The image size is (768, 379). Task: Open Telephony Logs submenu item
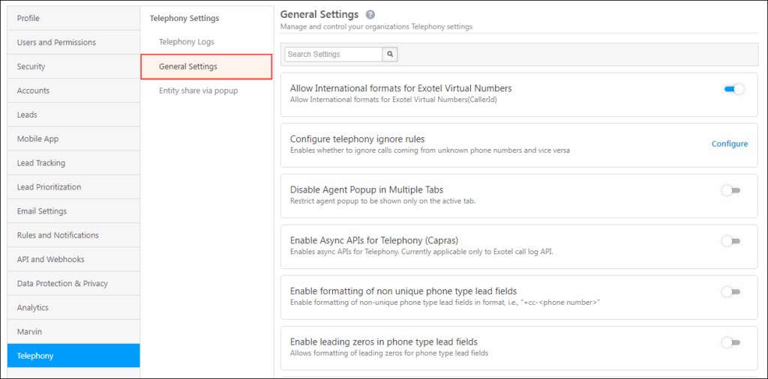(x=186, y=42)
